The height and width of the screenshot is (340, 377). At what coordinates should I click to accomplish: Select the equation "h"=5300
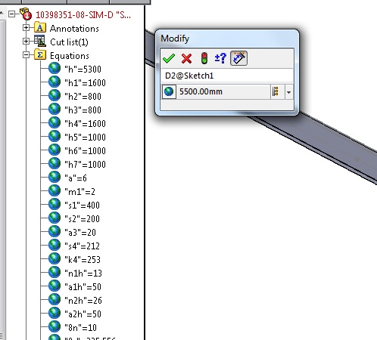click(83, 70)
